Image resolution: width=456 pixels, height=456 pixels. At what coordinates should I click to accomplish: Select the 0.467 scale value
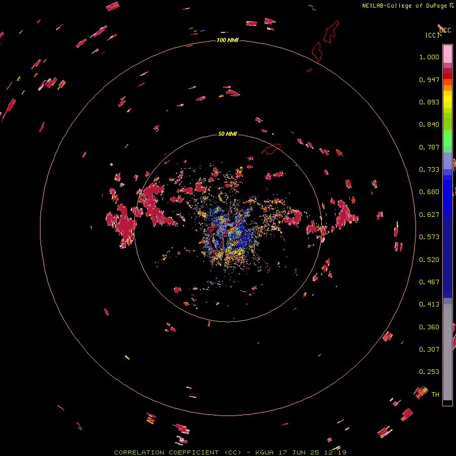[429, 282]
